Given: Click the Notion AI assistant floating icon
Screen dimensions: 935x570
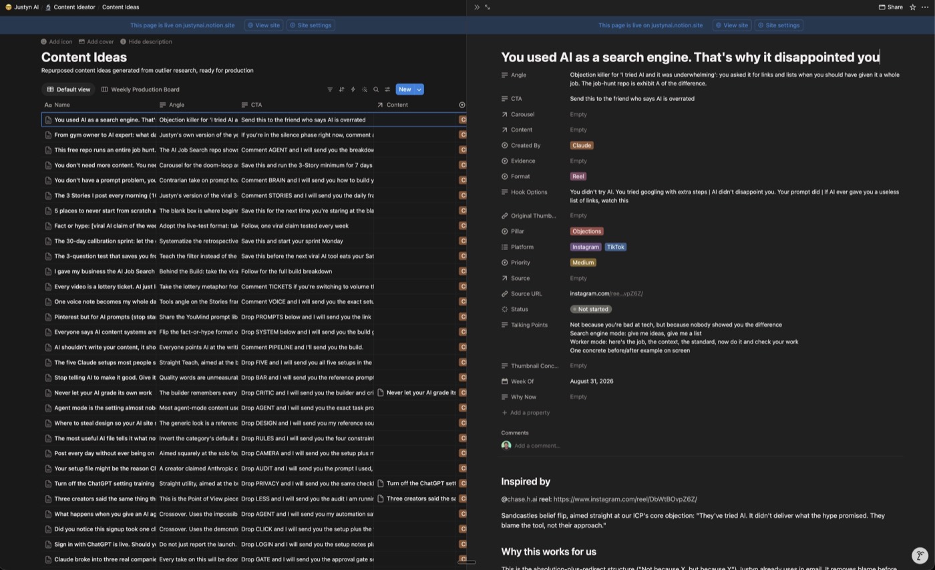Looking at the screenshot, I should (x=920, y=555).
